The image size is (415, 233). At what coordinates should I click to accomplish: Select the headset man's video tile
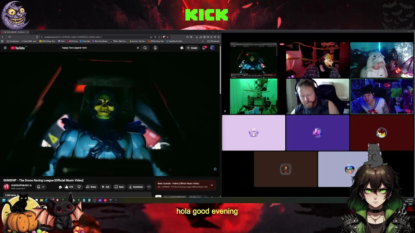coord(317,96)
